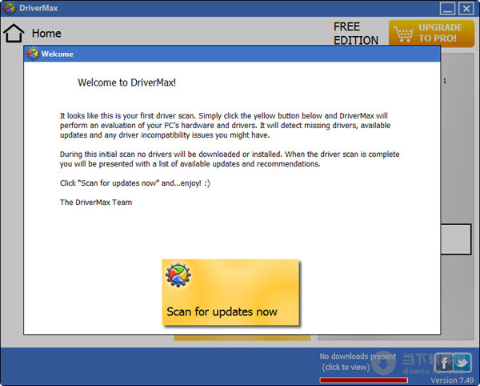Click the Welcome to DriverMax! heading
Screen dimensions: 480x386
tap(126, 82)
